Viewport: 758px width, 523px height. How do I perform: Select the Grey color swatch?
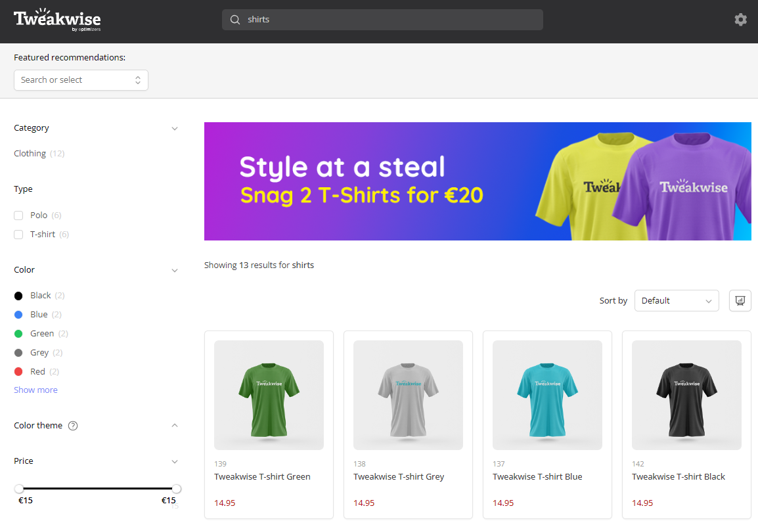[x=18, y=353]
